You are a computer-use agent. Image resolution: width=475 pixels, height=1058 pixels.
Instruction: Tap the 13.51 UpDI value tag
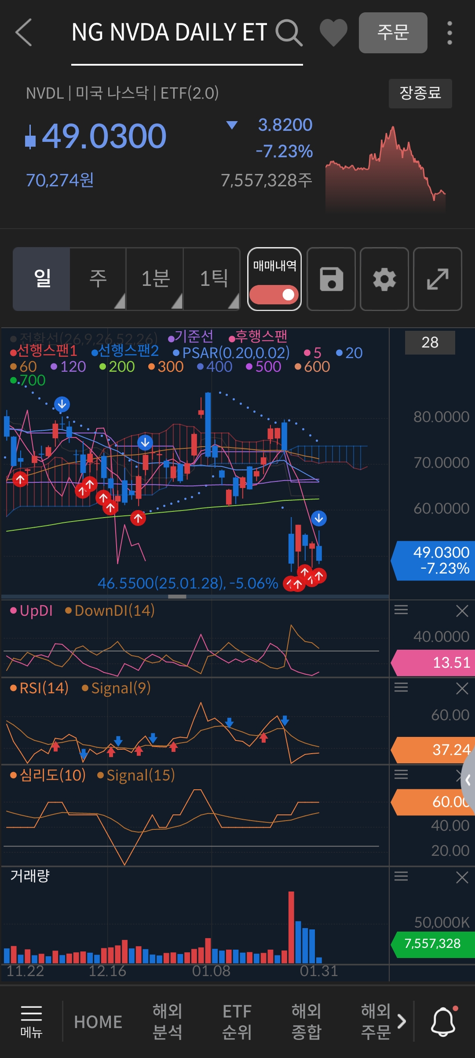coord(433,662)
